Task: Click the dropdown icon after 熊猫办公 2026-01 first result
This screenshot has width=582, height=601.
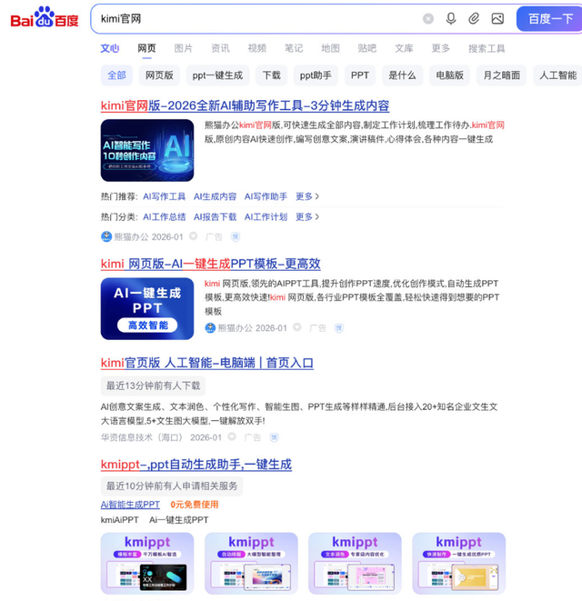Action: (193, 236)
